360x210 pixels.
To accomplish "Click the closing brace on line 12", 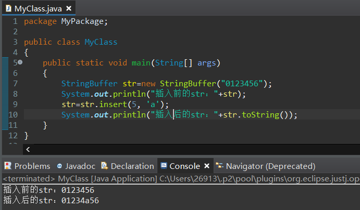I will pos(26,136).
